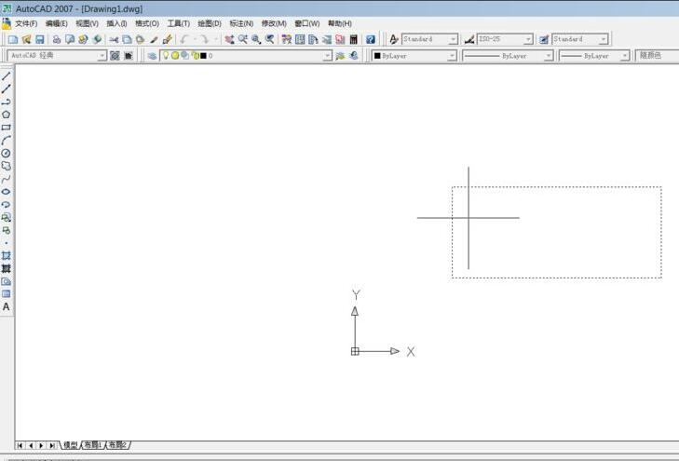The height and width of the screenshot is (461, 679).
Task: Activate the realtime Pan tool
Action: click(x=229, y=39)
